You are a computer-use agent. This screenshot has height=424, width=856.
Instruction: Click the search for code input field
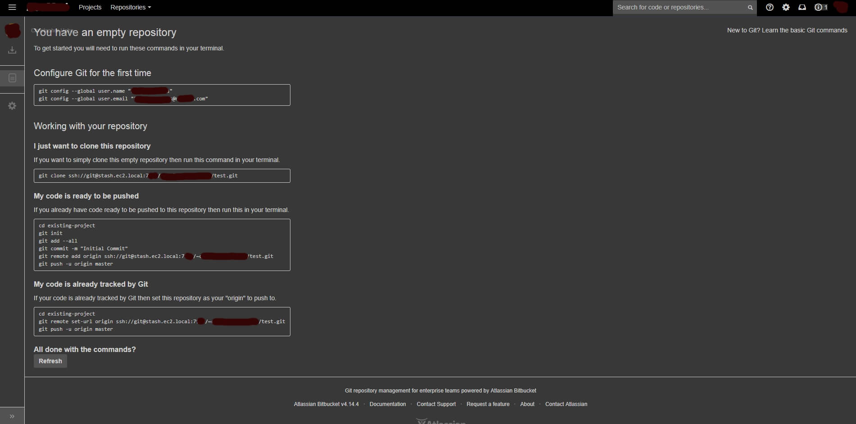coord(675,7)
